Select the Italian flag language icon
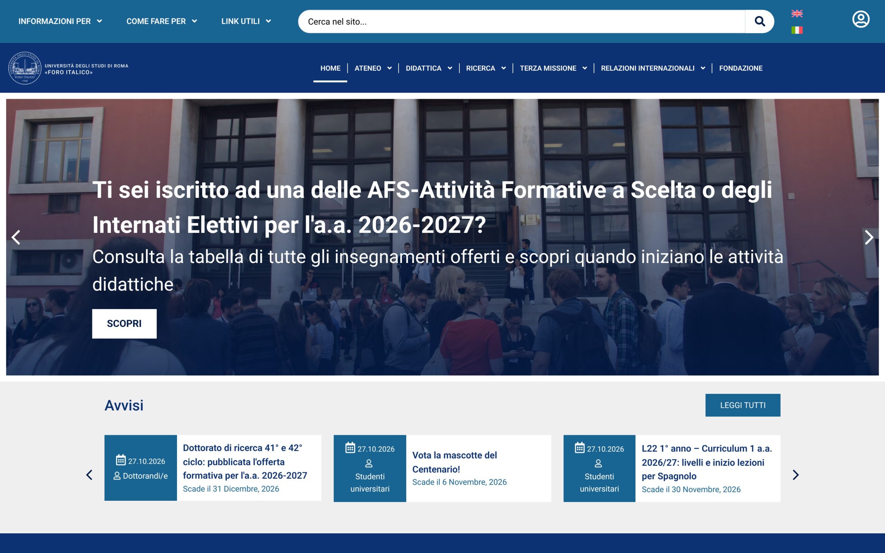 [797, 30]
